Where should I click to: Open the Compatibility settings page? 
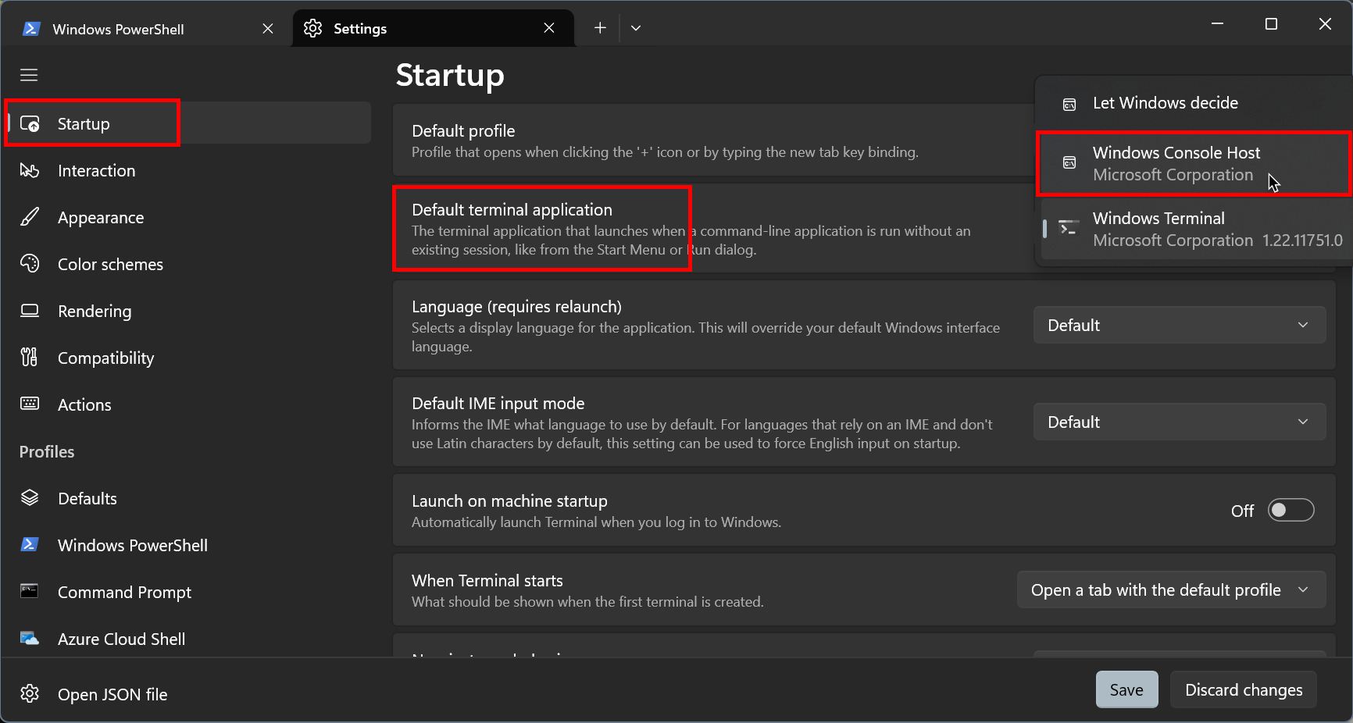pyautogui.click(x=187, y=358)
